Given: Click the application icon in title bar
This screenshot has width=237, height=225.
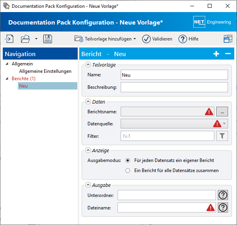Looking at the screenshot, I should tap(6, 6).
